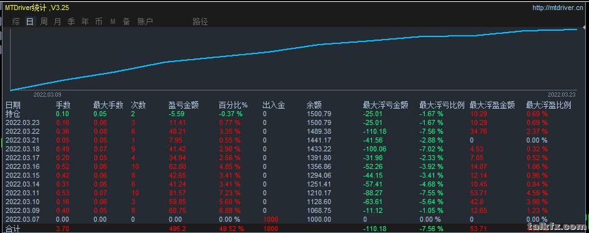Click the 1391.80 balance cell
Screen dimensions: 589x233
(x=319, y=158)
